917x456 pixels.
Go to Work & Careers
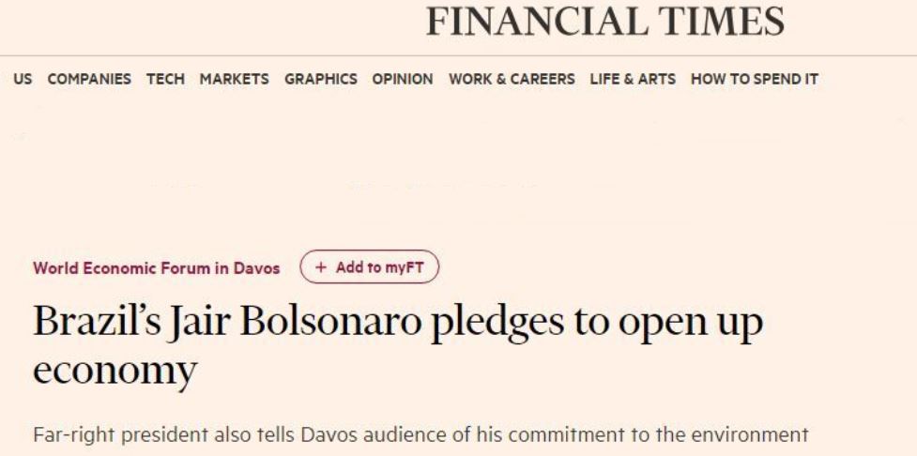512,79
